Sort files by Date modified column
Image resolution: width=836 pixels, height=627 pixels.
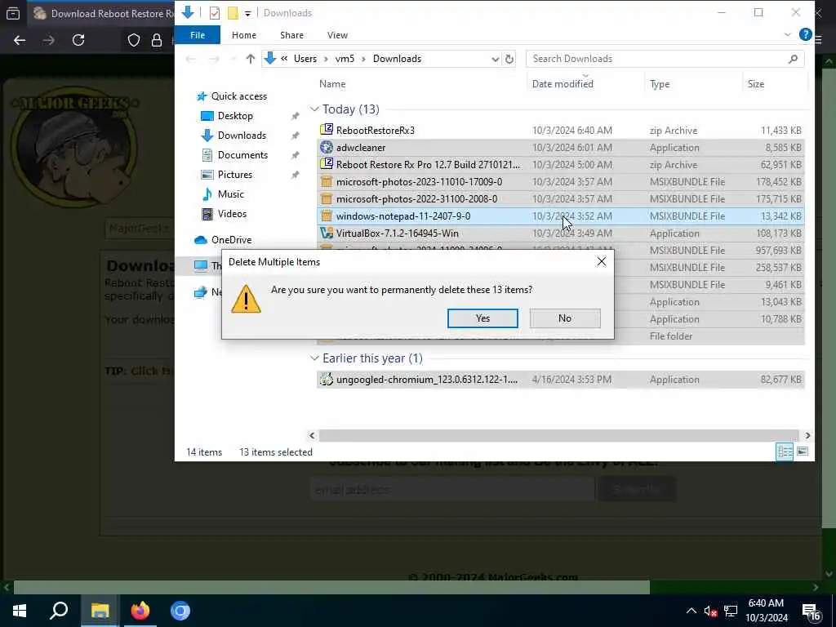pyautogui.click(x=563, y=84)
